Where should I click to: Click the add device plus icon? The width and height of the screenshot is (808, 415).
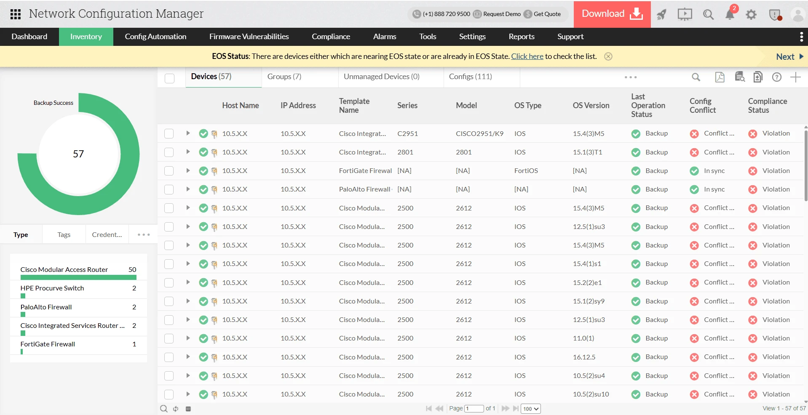[x=795, y=77]
